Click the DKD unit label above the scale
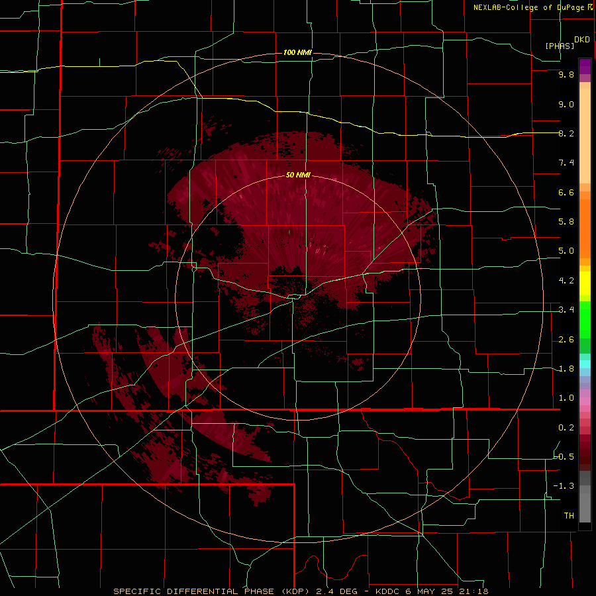596x596 pixels. (581, 40)
